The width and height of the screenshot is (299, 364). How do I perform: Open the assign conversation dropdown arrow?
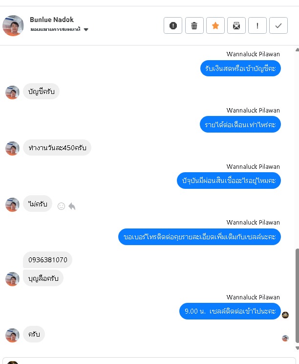click(x=86, y=29)
